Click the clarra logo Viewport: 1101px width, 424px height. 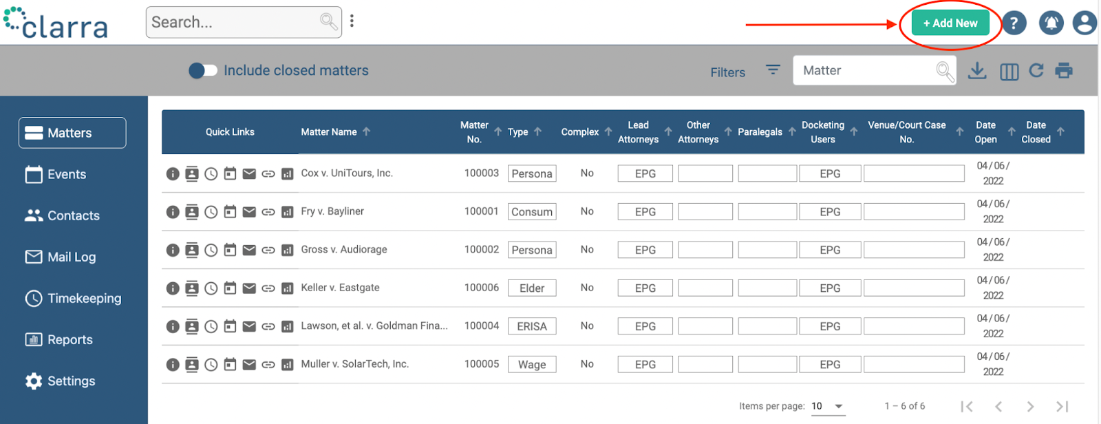click(x=56, y=23)
